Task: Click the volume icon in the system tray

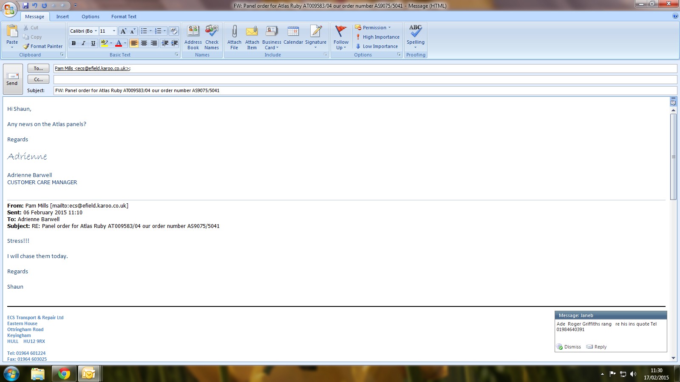Action: click(633, 374)
